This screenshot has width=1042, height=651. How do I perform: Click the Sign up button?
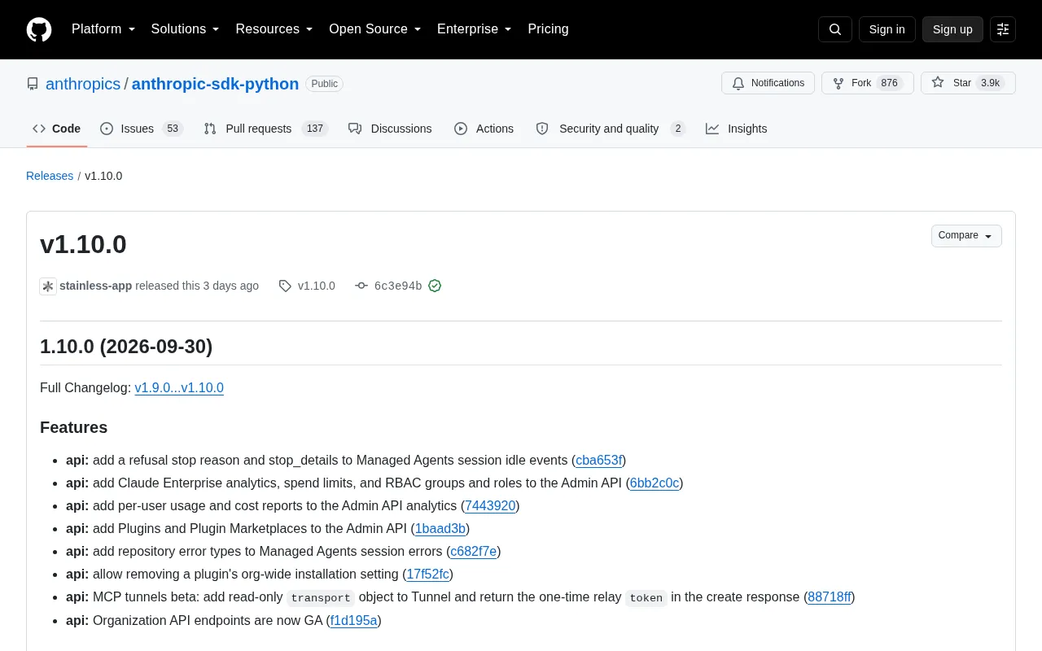[x=952, y=29]
